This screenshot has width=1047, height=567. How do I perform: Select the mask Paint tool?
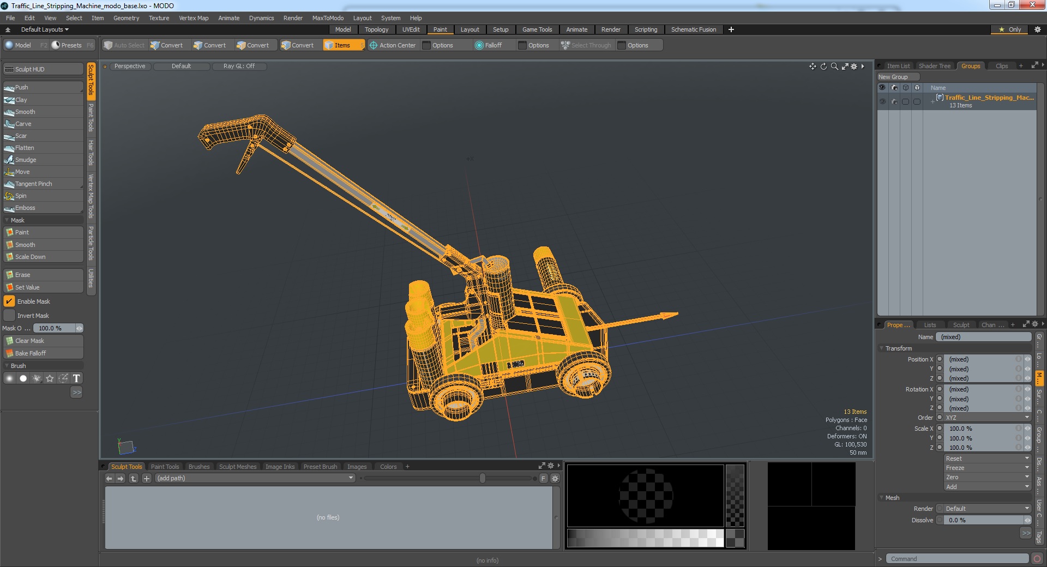[x=43, y=232]
